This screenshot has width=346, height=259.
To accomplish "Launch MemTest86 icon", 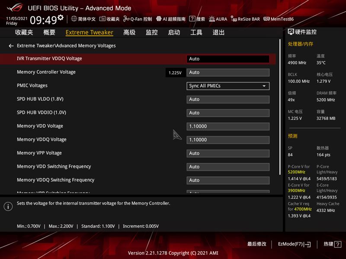I will [x=266, y=19].
